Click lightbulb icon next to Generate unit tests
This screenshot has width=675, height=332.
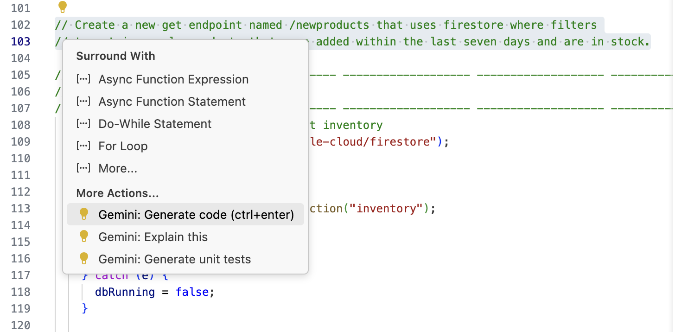point(84,259)
